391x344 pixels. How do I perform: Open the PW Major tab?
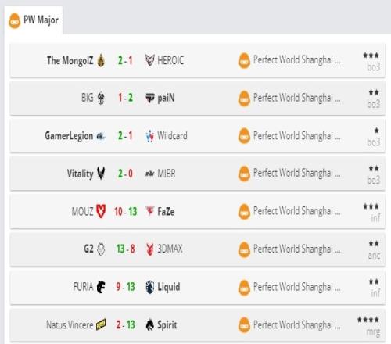tap(34, 20)
